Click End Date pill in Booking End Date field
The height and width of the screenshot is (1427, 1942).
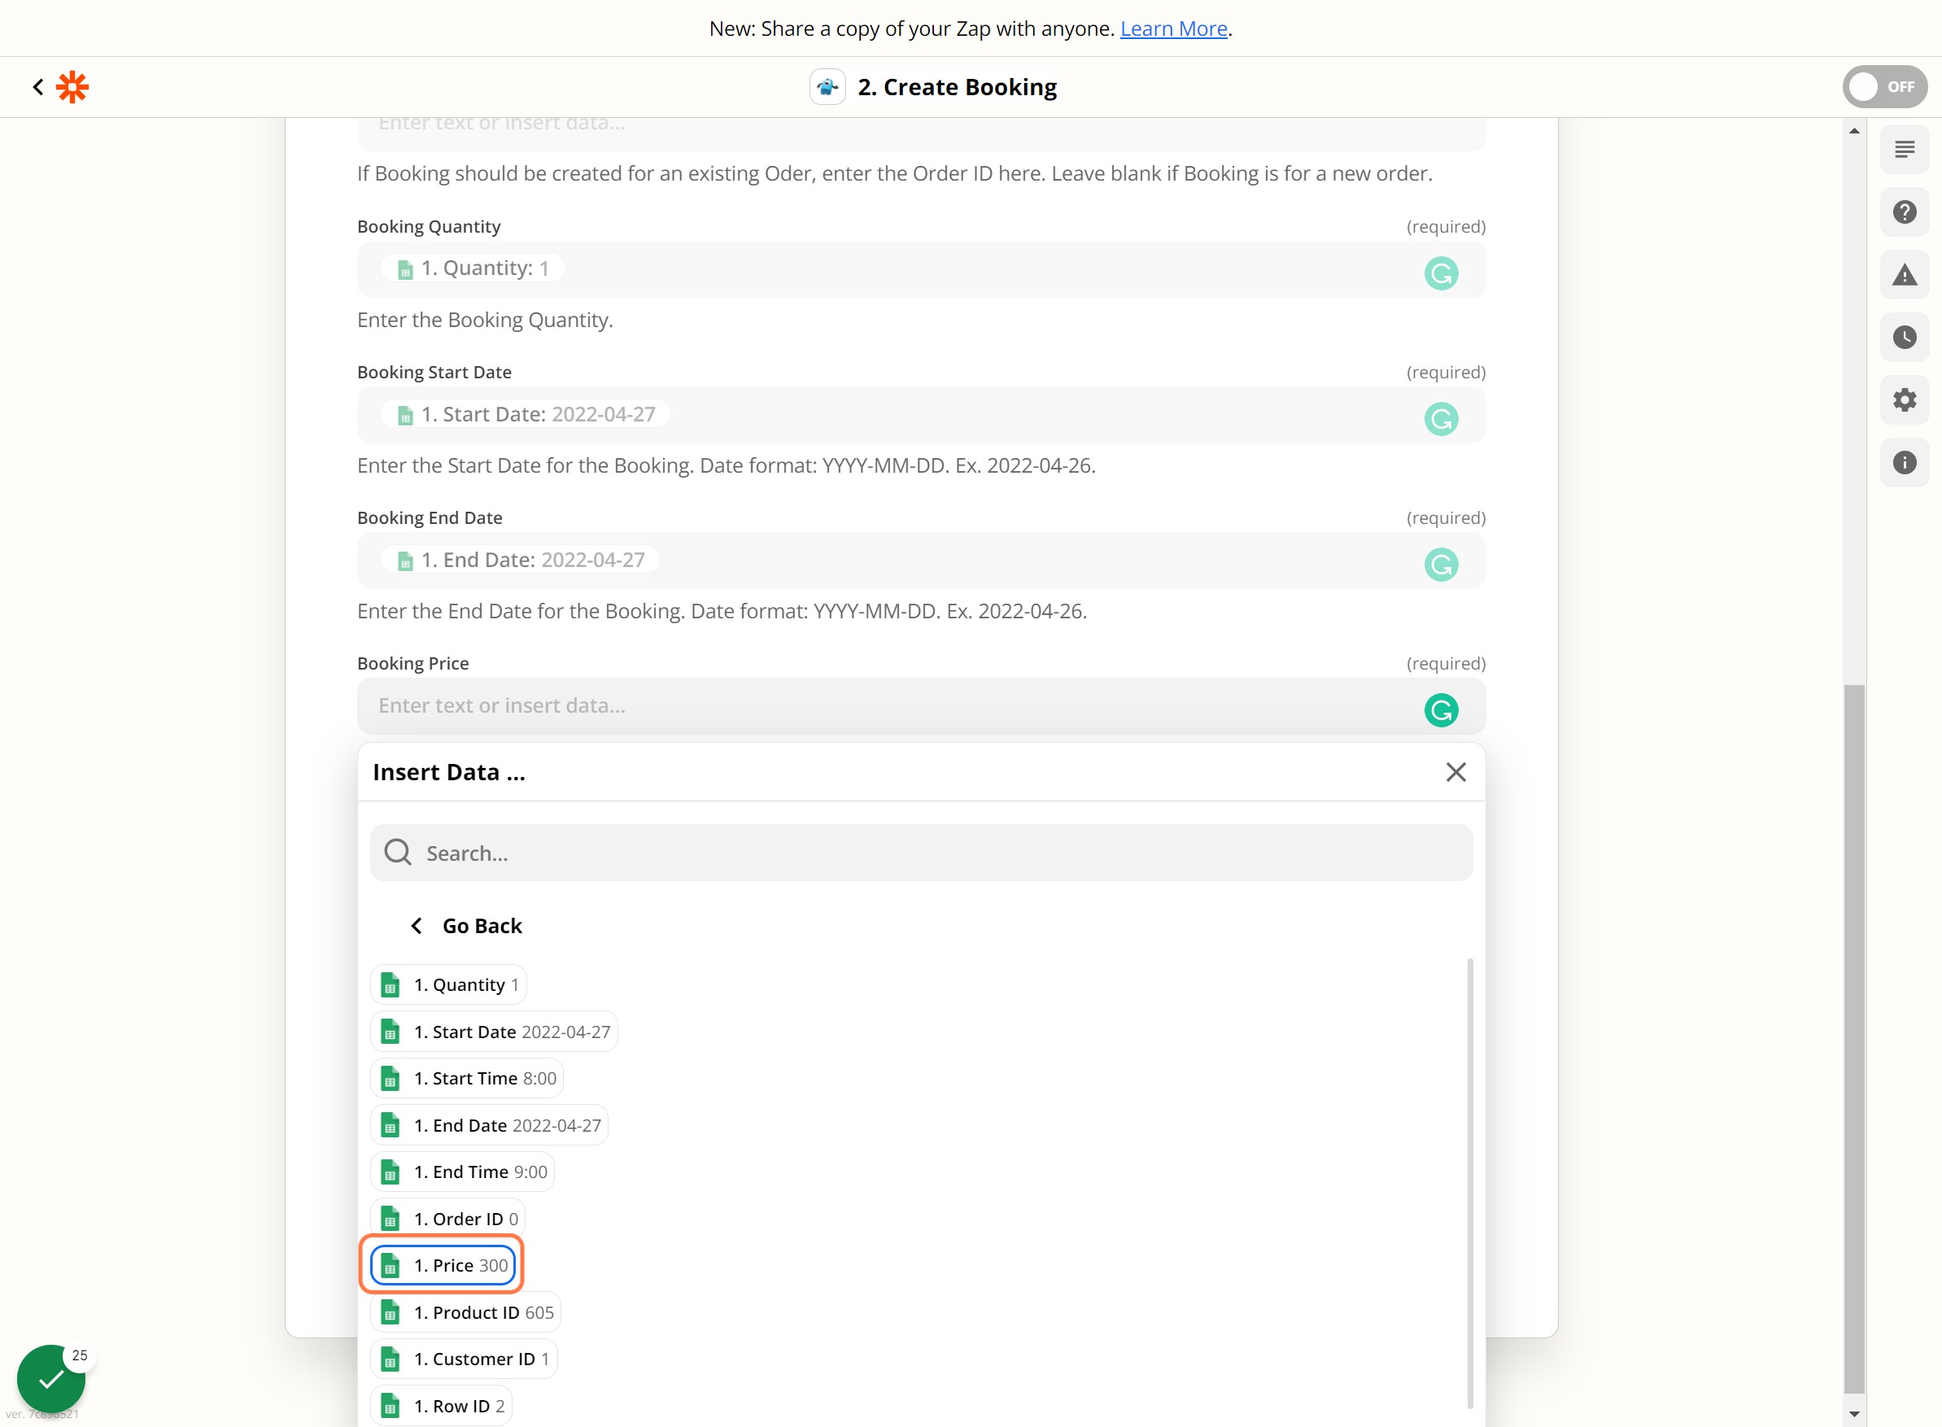coord(520,560)
